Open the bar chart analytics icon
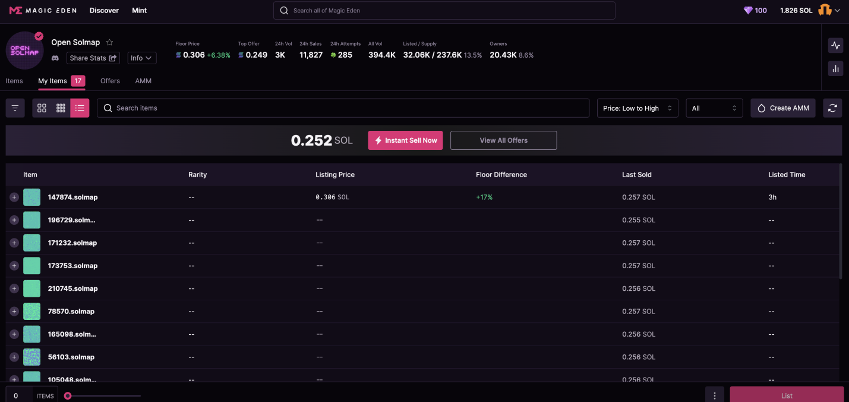 [x=835, y=69]
